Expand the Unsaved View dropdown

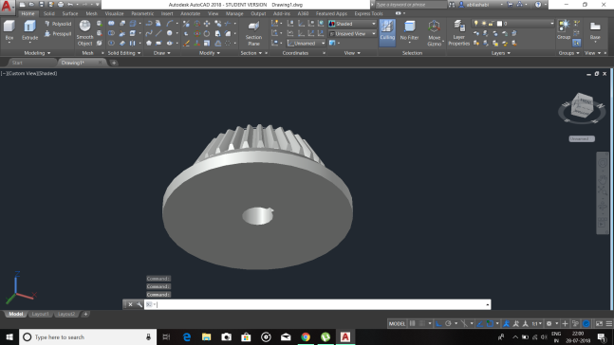point(352,34)
